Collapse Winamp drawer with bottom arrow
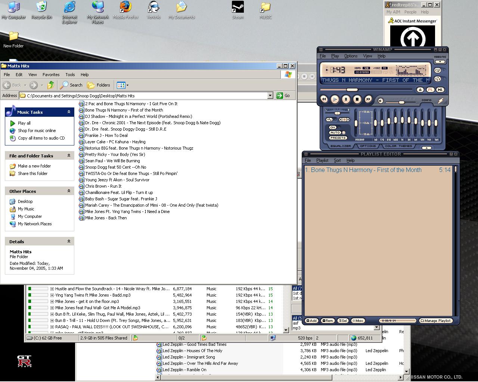 click(x=426, y=148)
